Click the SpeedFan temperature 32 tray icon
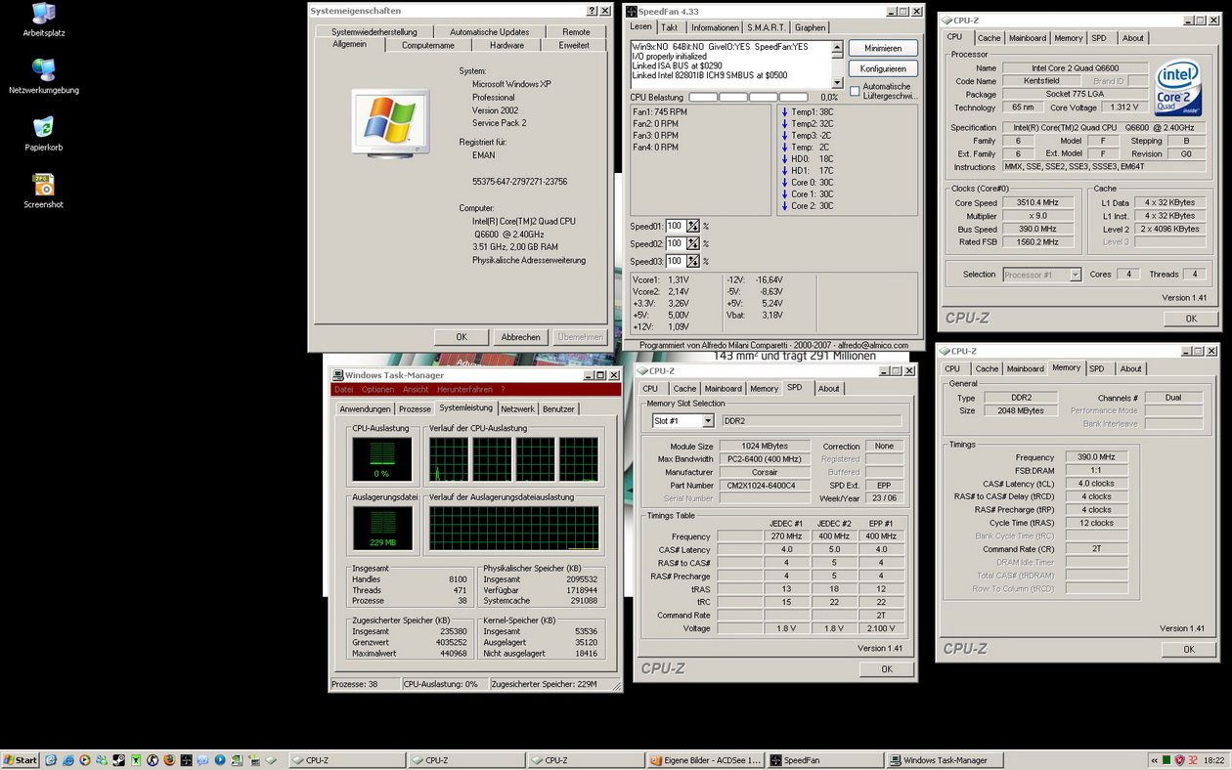The width and height of the screenshot is (1232, 770). 1193,760
